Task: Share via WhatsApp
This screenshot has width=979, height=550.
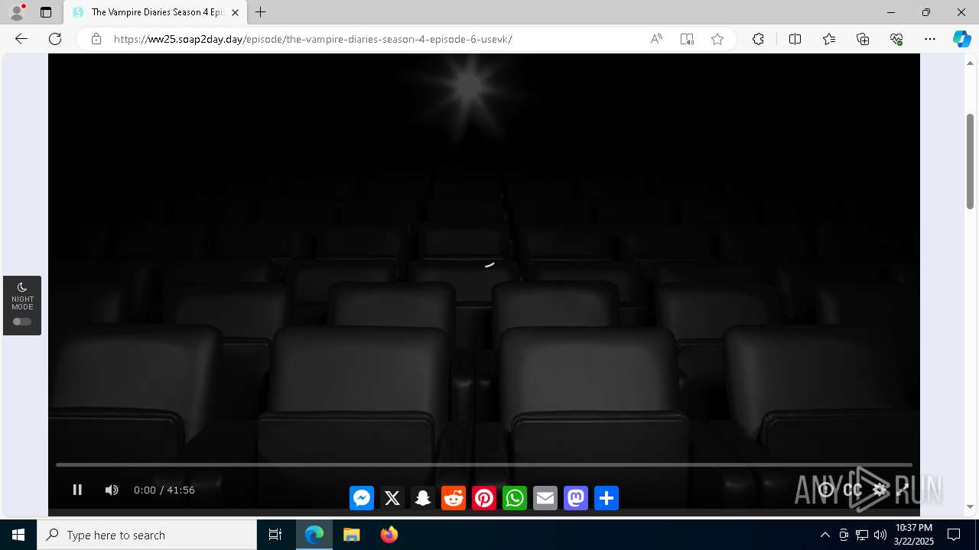Action: point(515,498)
